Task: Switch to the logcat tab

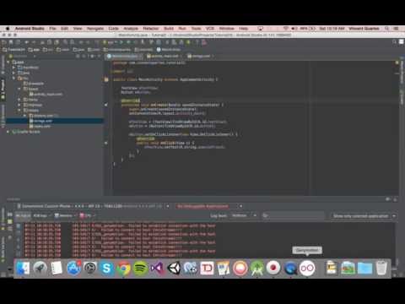Action: click(x=23, y=215)
